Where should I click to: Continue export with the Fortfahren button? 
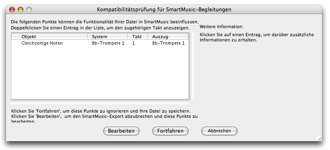click(170, 131)
